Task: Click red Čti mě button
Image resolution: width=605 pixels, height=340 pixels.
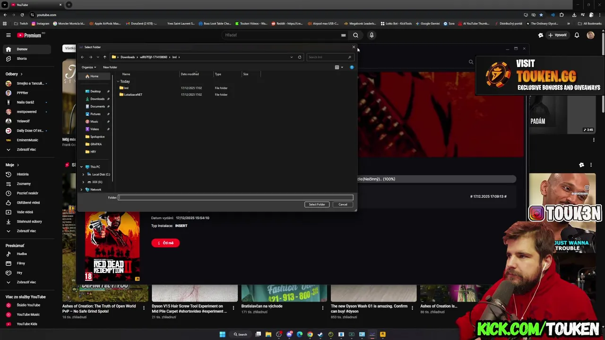Action: pos(165,243)
